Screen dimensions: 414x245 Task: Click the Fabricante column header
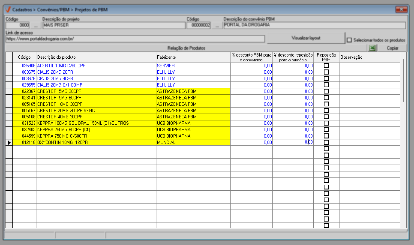click(x=193, y=57)
